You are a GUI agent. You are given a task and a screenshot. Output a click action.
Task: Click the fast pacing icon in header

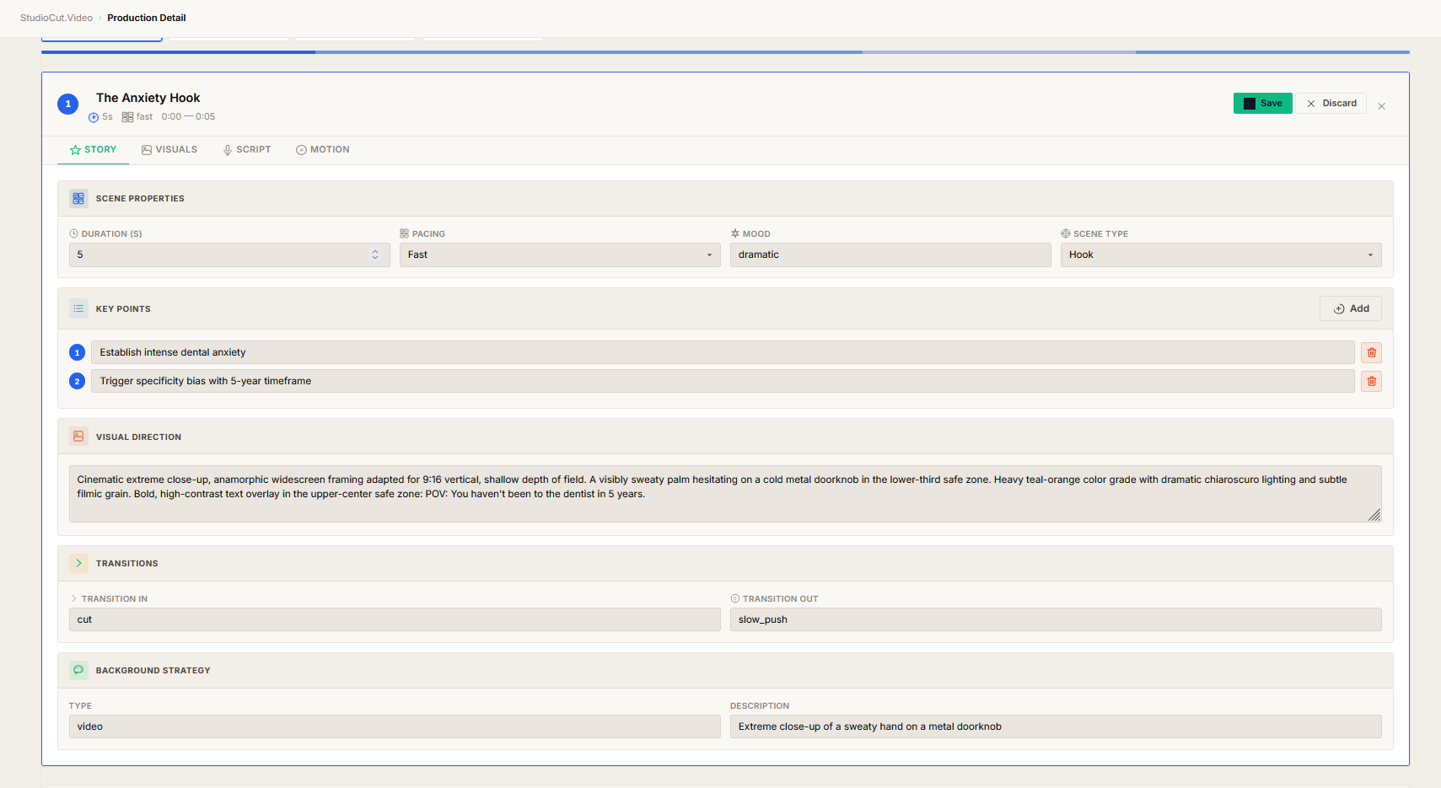tap(127, 117)
